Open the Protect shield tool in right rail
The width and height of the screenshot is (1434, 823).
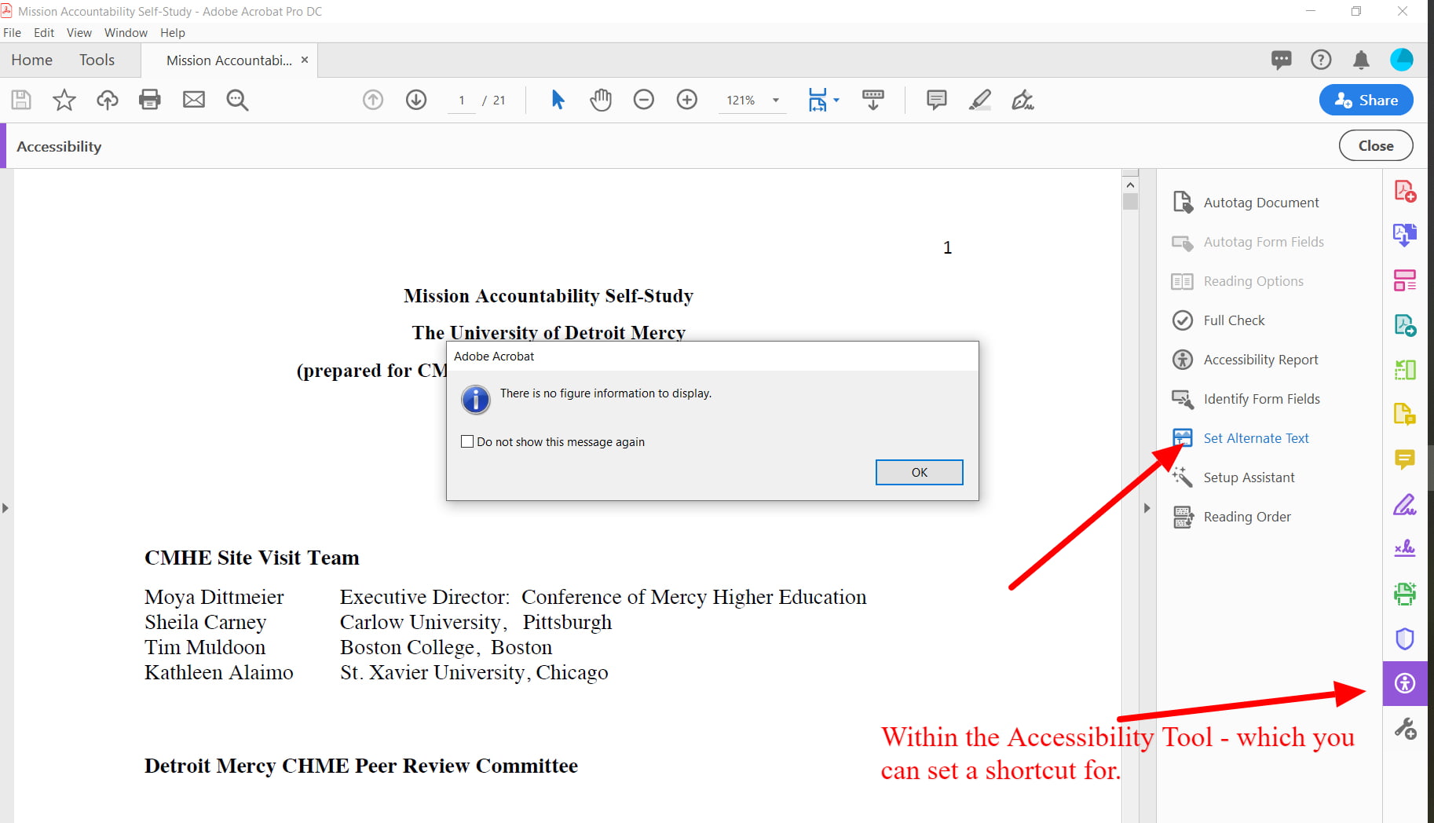click(x=1405, y=638)
